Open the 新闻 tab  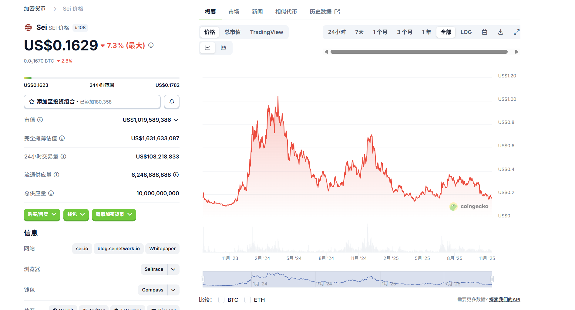[x=257, y=12]
